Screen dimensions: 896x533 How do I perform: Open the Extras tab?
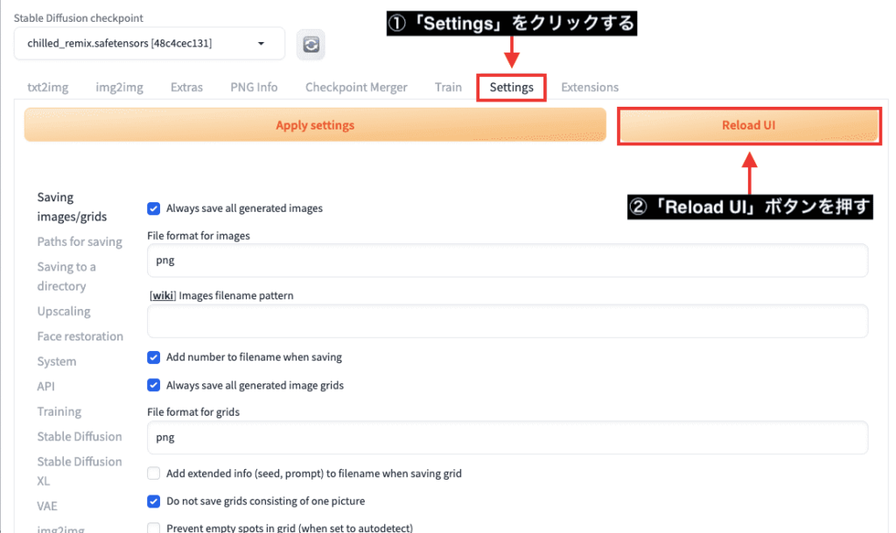coord(187,87)
